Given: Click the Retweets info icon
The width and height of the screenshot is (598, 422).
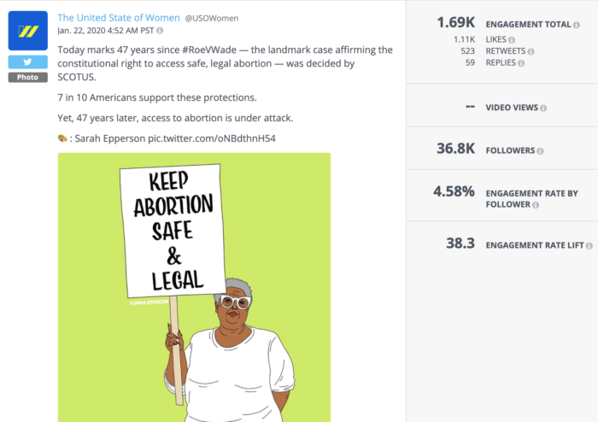Looking at the screenshot, I should click(x=531, y=51).
